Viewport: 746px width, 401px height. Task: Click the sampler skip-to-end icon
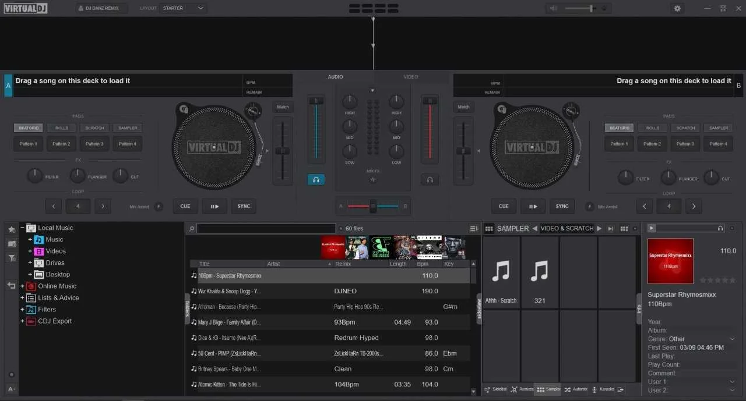tap(611, 229)
